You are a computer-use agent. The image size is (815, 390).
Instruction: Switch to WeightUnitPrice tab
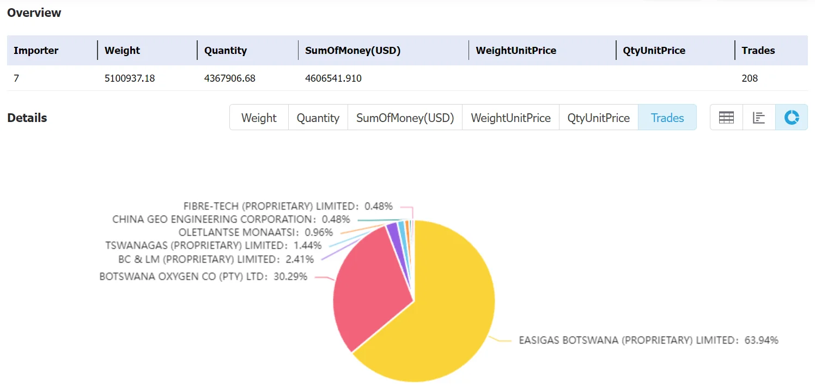coord(511,118)
